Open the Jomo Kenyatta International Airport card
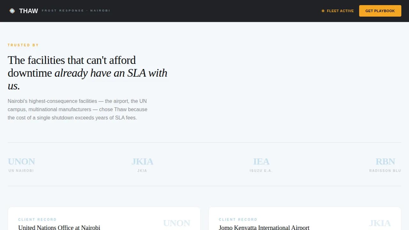Screen dimensions: 409x230 coord(305,218)
